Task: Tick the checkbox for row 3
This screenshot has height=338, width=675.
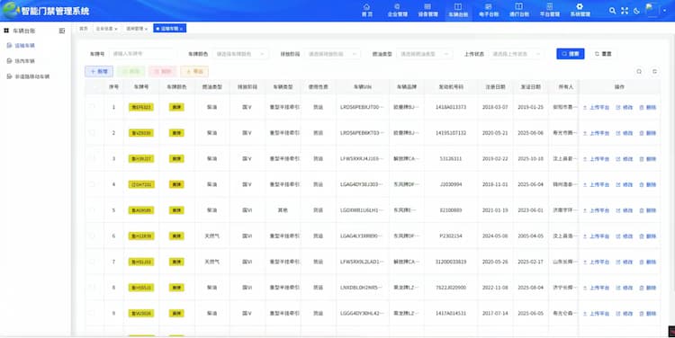Action: [x=93, y=158]
